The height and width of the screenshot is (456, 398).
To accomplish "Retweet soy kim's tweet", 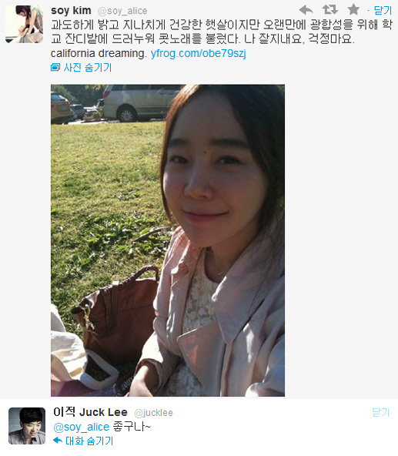I will (330, 10).
